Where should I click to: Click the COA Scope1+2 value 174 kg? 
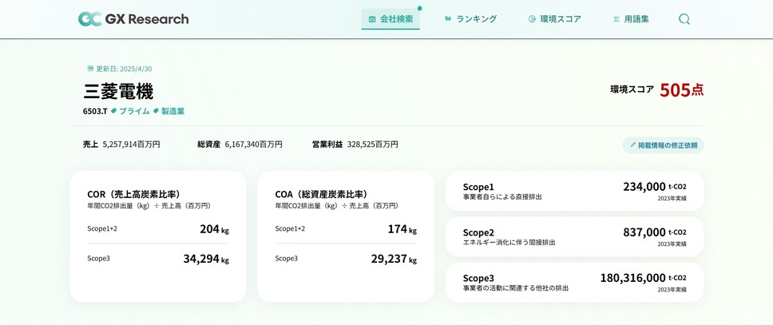[x=402, y=229]
